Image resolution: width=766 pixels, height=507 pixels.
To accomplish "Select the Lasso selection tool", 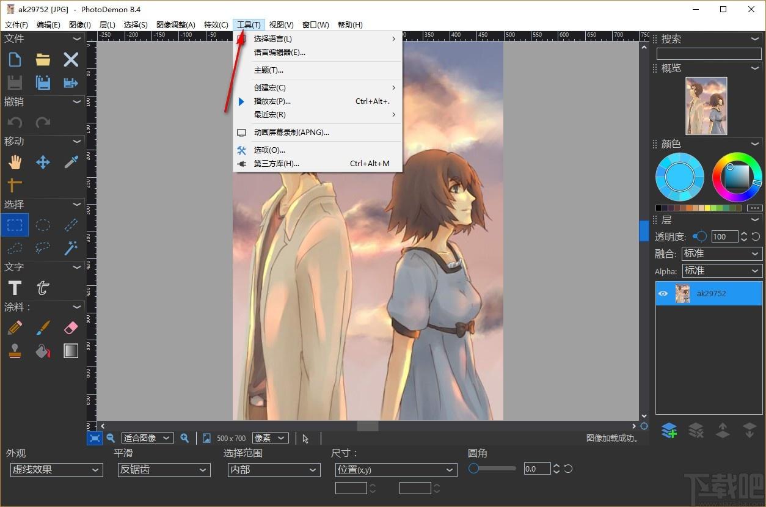I will pyautogui.click(x=43, y=248).
